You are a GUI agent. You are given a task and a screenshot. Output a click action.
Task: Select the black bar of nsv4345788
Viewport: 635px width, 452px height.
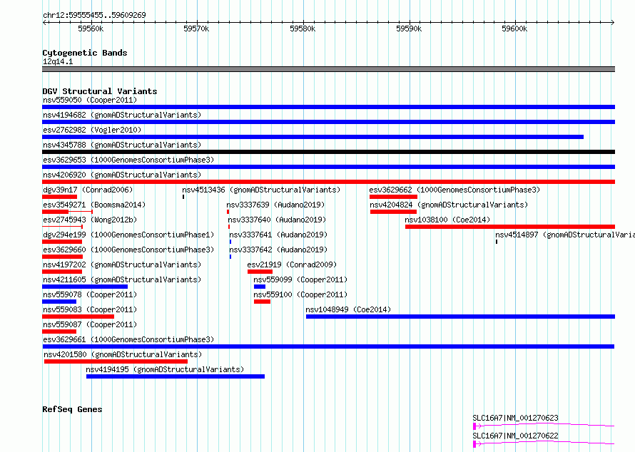328,152
